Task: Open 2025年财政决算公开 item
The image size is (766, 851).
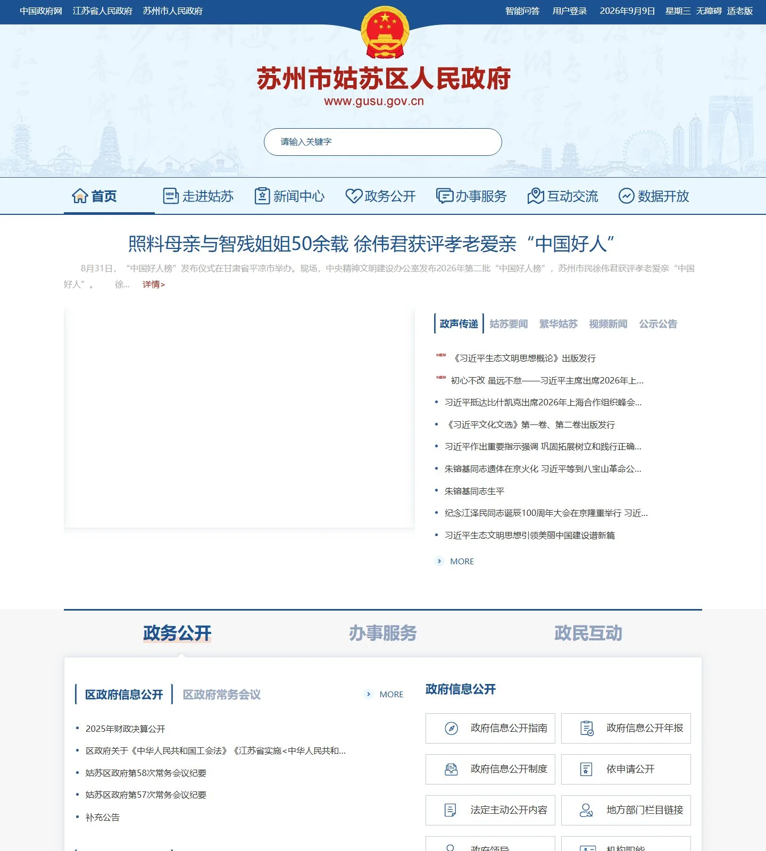Action: coord(126,729)
